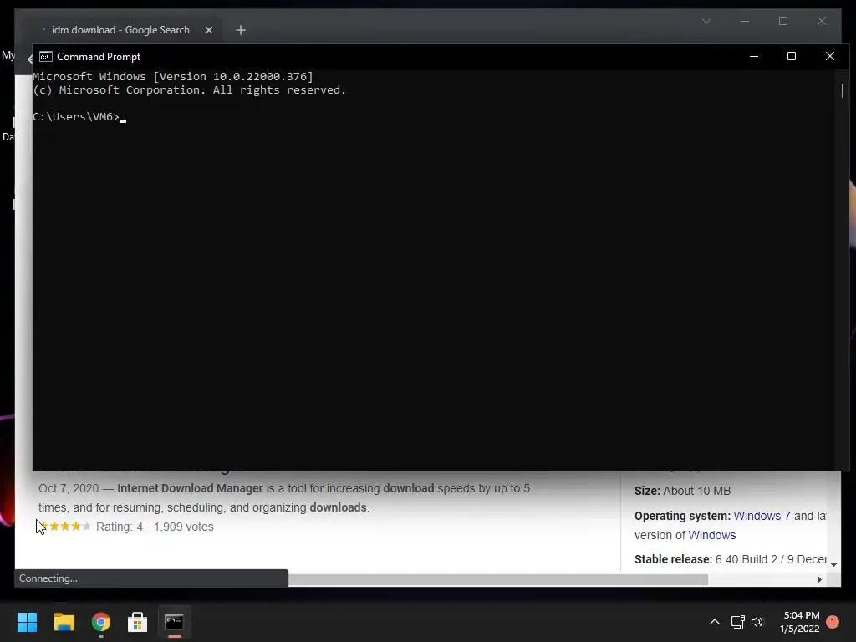Click the '(c) Microsoft Corporation' copyright line
The image size is (856, 642).
tap(190, 90)
